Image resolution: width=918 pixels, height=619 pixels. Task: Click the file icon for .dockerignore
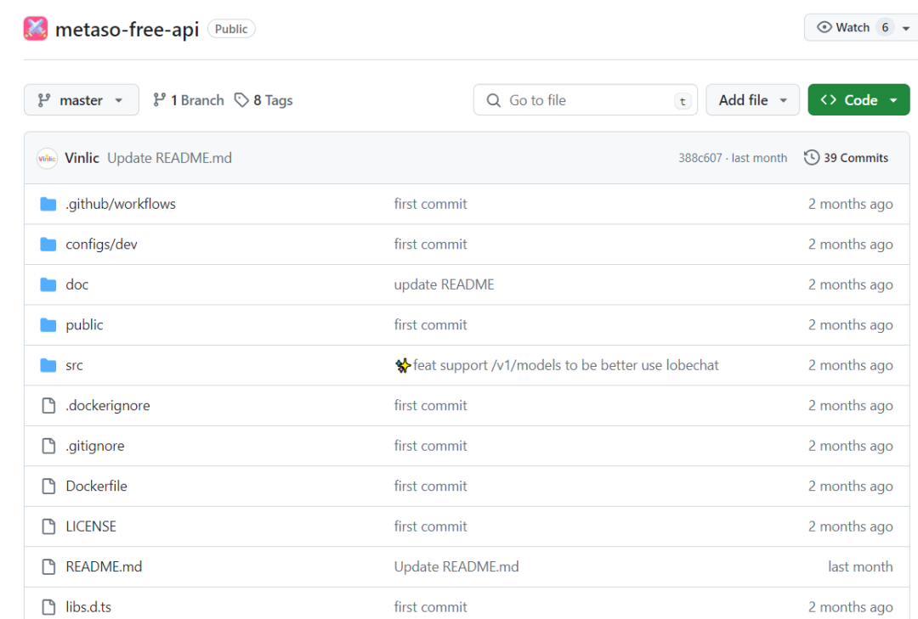48,406
